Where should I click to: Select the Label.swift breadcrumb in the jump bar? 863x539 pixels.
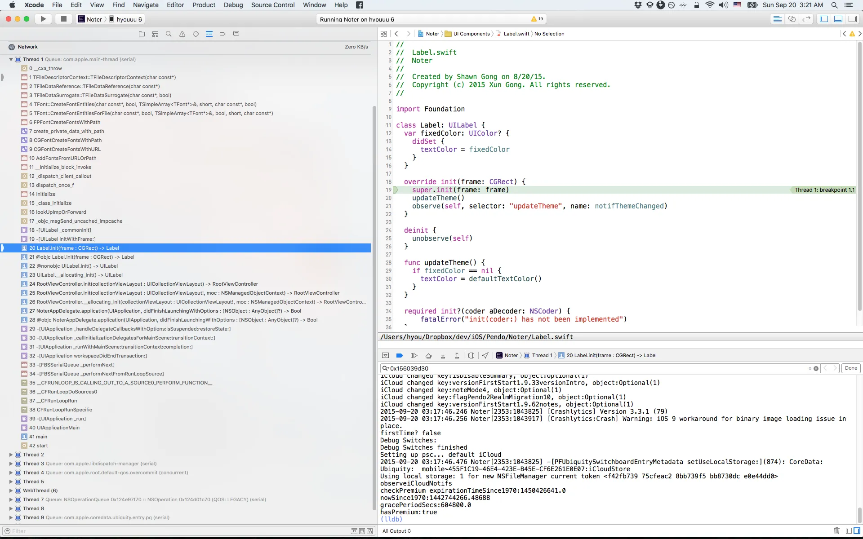coord(516,34)
